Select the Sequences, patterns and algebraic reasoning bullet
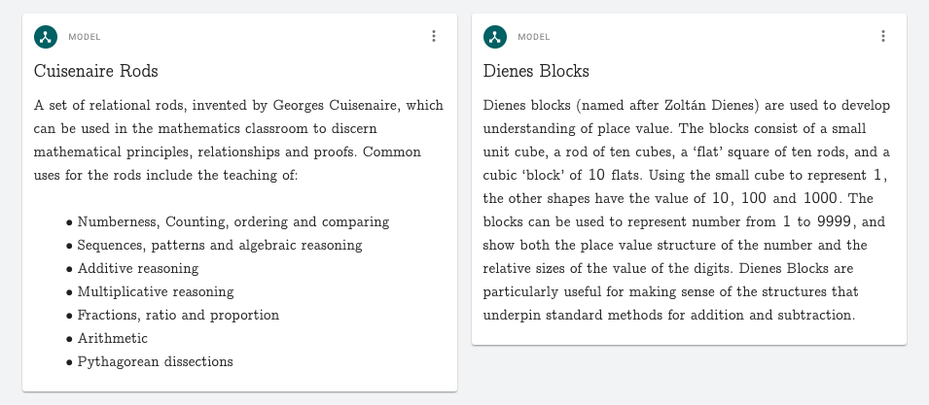Screen dimensions: 929x405 tap(219, 246)
